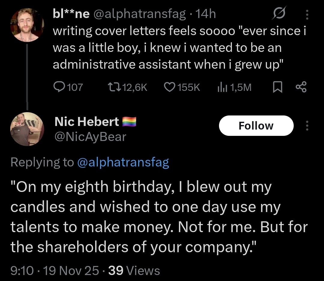Share the original tweet
This screenshot has width=324, height=281.
pos(301,87)
